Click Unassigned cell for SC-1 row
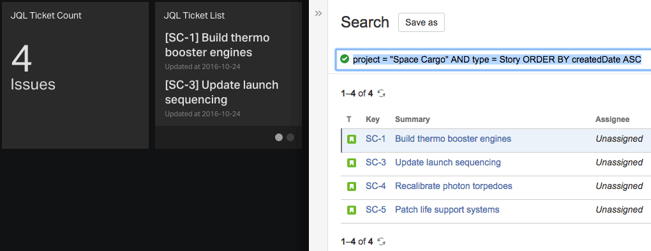The width and height of the screenshot is (651, 251). click(x=619, y=139)
